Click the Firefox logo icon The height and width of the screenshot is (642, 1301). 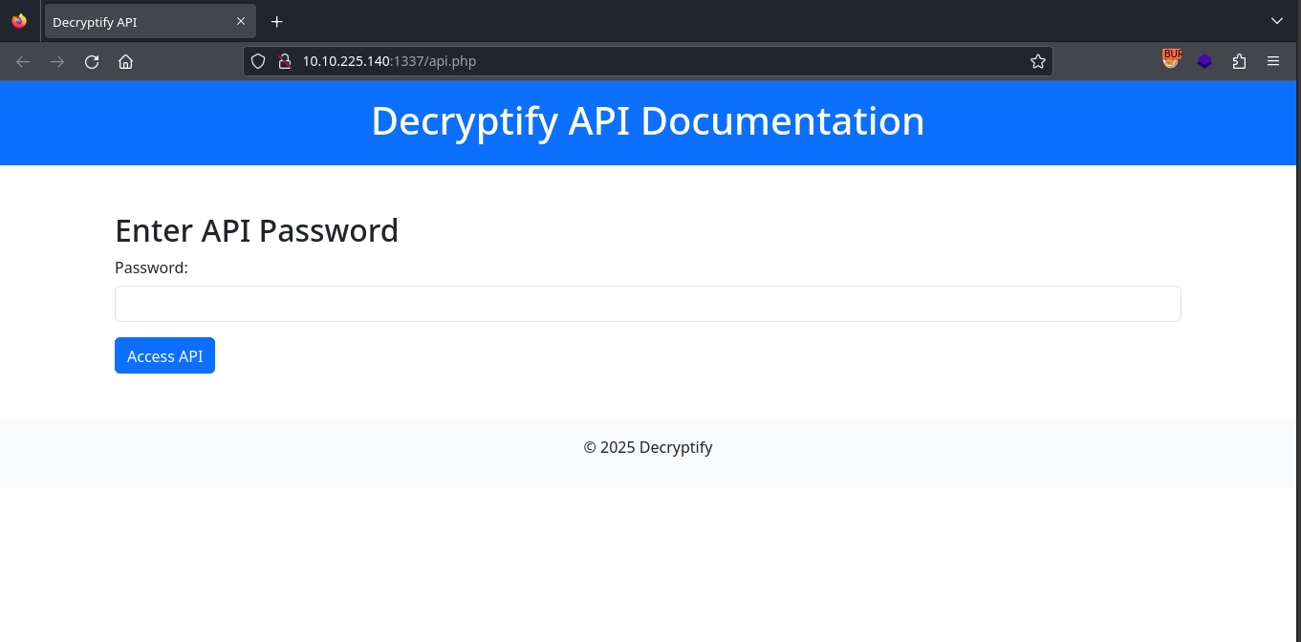(x=19, y=21)
